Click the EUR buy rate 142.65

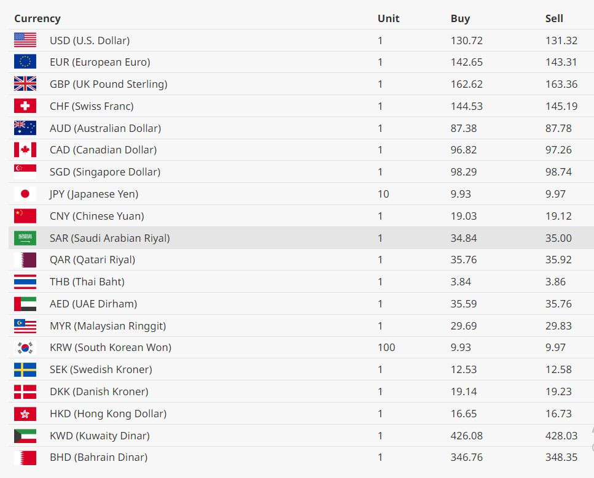tap(466, 62)
